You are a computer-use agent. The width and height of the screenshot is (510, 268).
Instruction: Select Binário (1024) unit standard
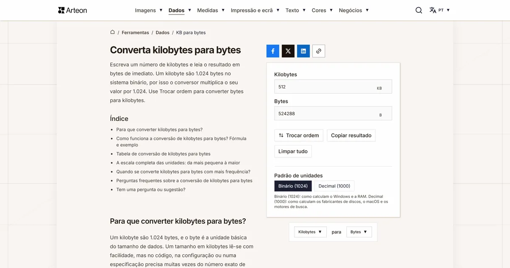pos(293,186)
